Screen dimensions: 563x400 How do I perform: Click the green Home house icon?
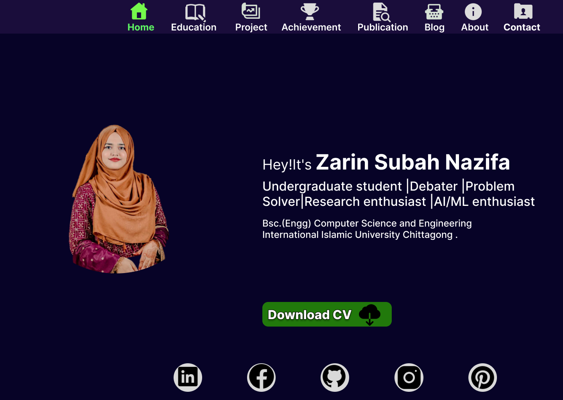[139, 11]
